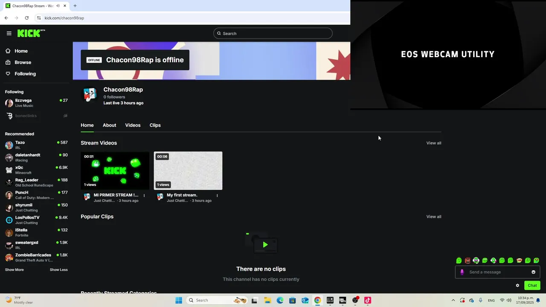Click the KICK logo

coord(31,33)
